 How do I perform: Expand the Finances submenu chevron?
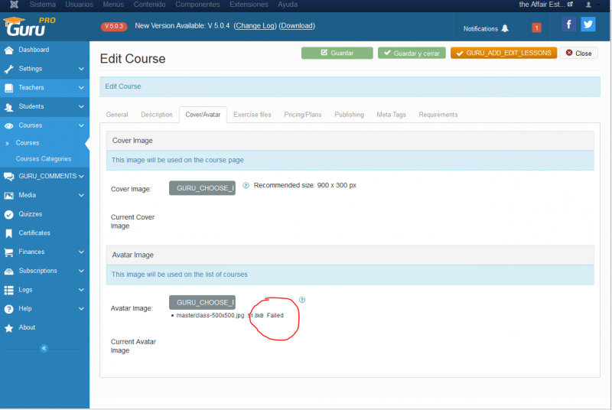[x=81, y=252]
